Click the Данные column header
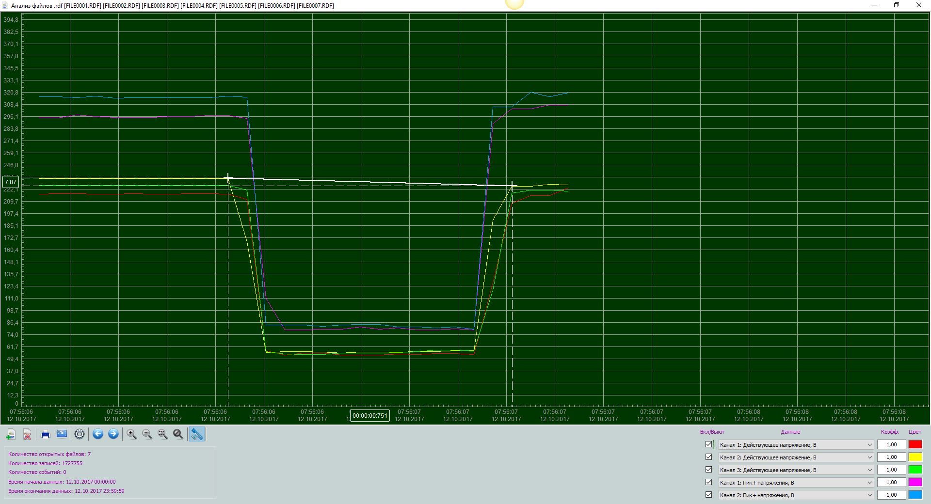 tap(790, 432)
